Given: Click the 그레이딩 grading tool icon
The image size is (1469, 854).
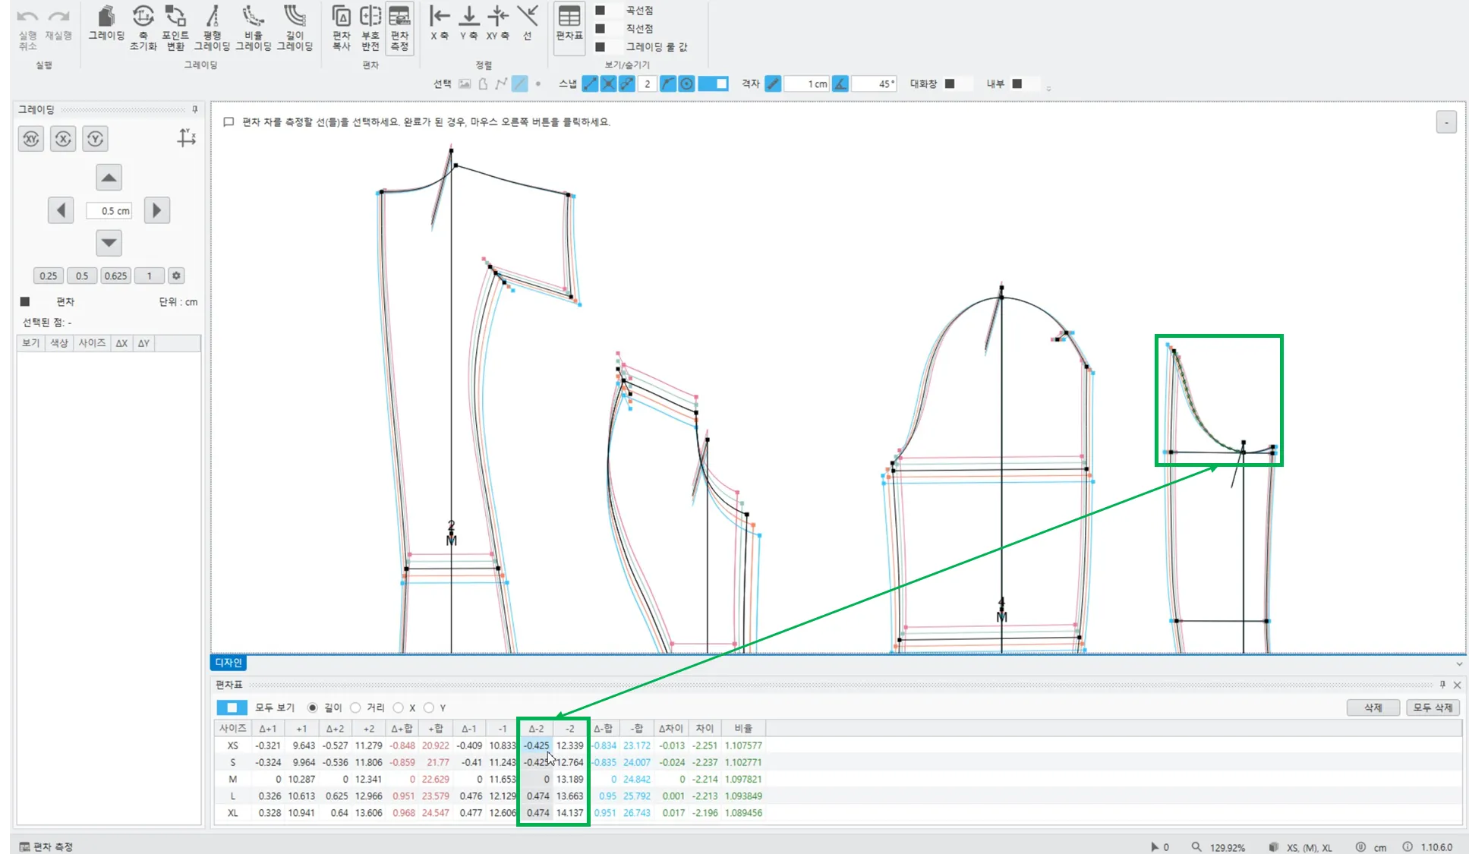Looking at the screenshot, I should [x=106, y=23].
